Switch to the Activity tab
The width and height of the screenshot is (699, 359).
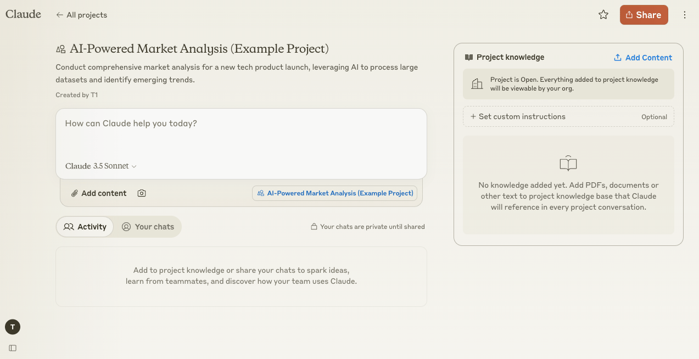[x=85, y=227]
